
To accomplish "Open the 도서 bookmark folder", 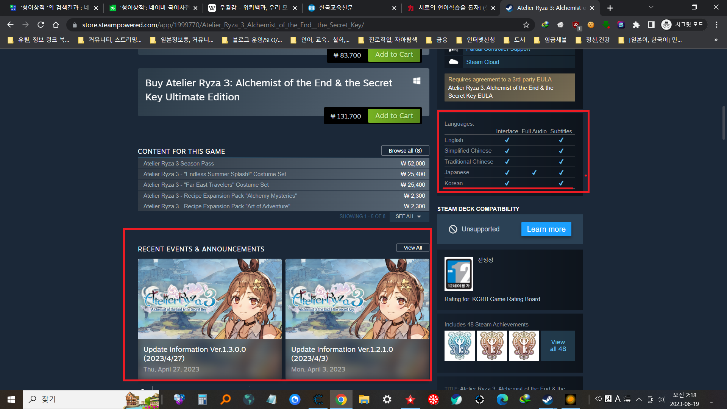I will click(515, 40).
